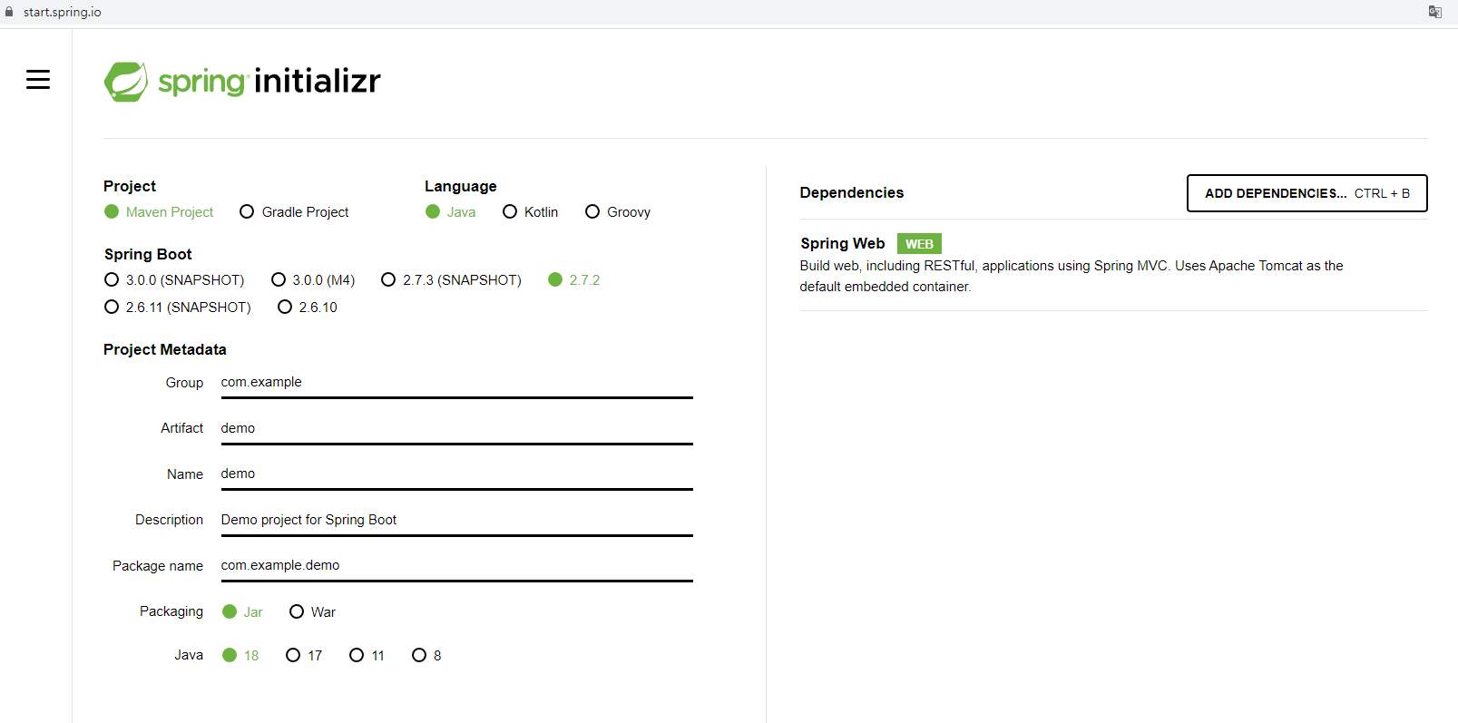The height and width of the screenshot is (723, 1458).
Task: Click the Name input field
Action: point(456,474)
